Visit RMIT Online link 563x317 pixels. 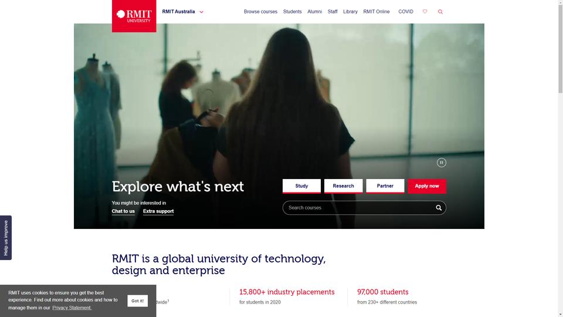[x=377, y=12]
